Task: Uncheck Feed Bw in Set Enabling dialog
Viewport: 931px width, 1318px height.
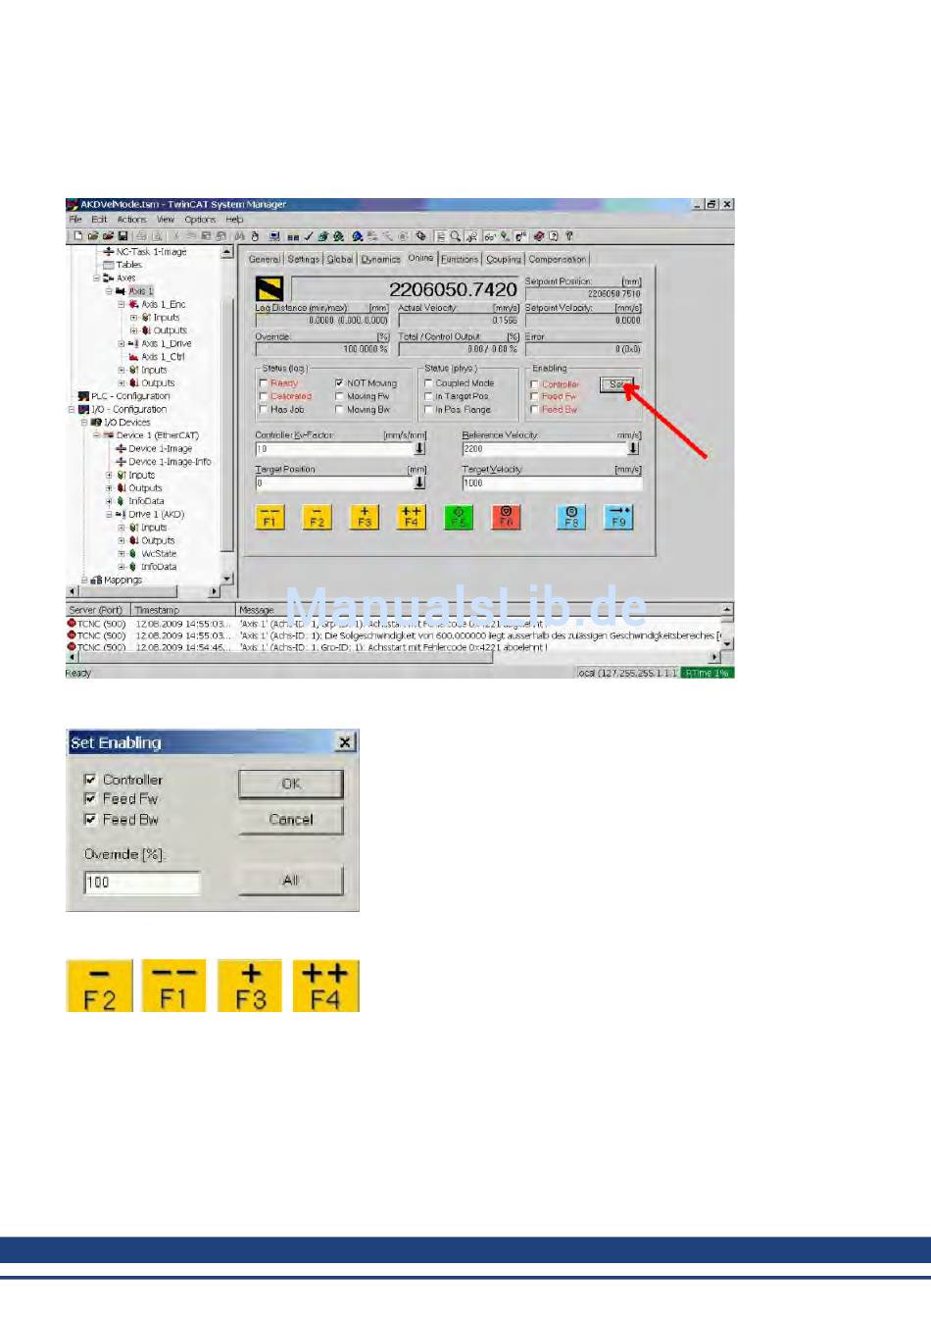Action: pos(90,819)
